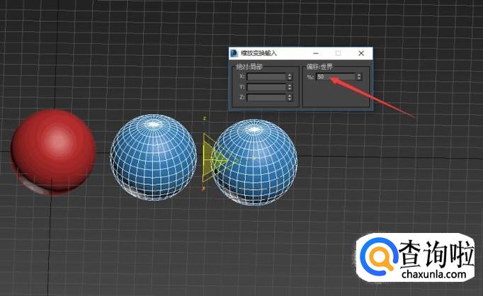Click the Z input field under 绝对:局部

pyautogui.click(x=266, y=98)
